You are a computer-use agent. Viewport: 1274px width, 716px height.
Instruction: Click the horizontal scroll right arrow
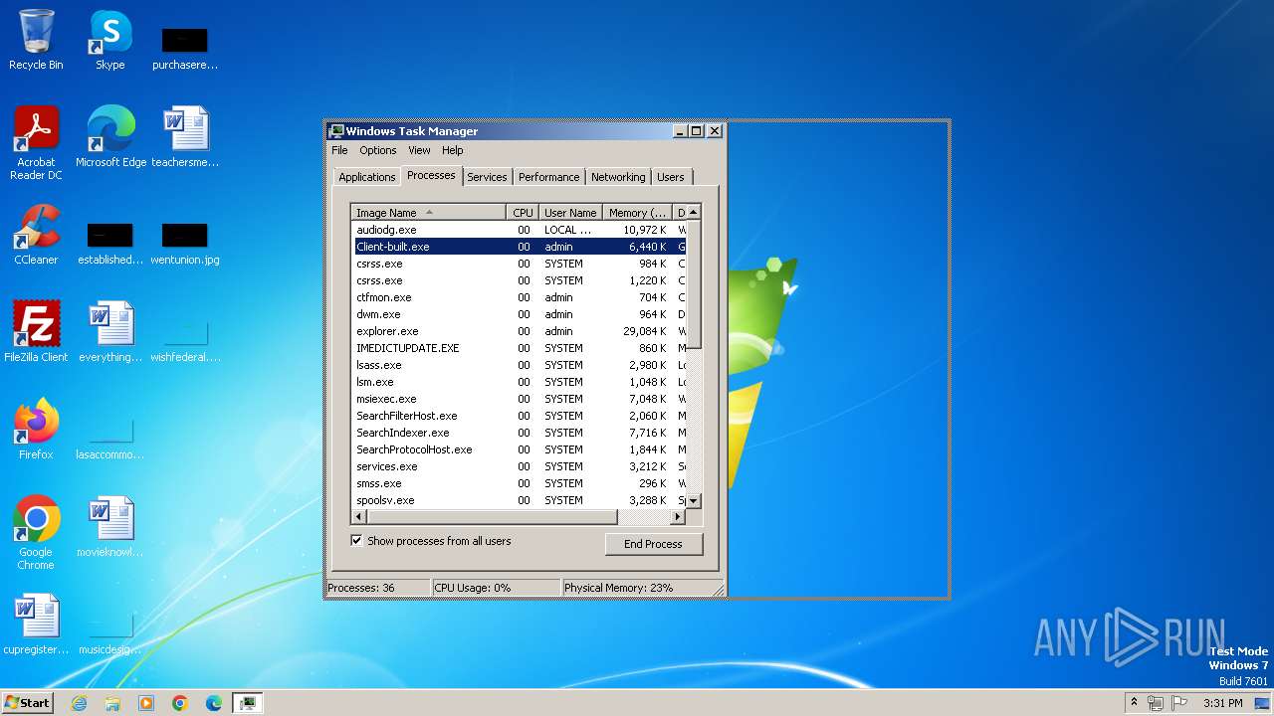click(678, 517)
